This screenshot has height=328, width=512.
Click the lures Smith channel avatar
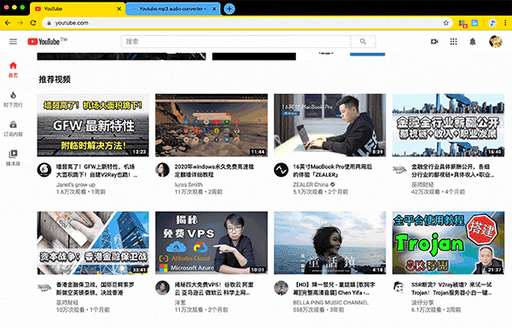162,170
